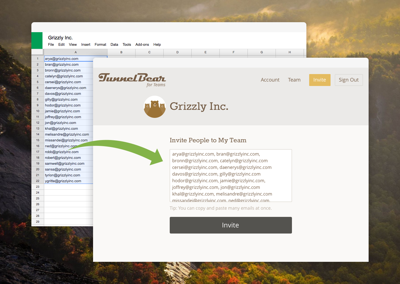
Task: Open the Edit menu
Action: tap(61, 45)
